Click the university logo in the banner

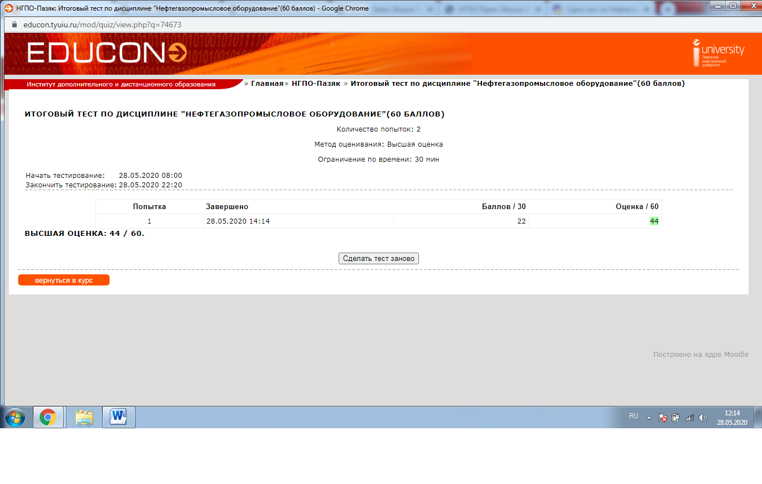click(x=718, y=53)
